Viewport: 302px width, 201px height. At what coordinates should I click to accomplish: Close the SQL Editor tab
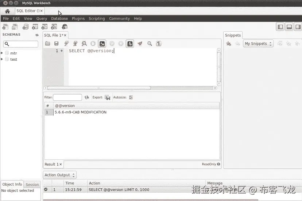[42, 11]
